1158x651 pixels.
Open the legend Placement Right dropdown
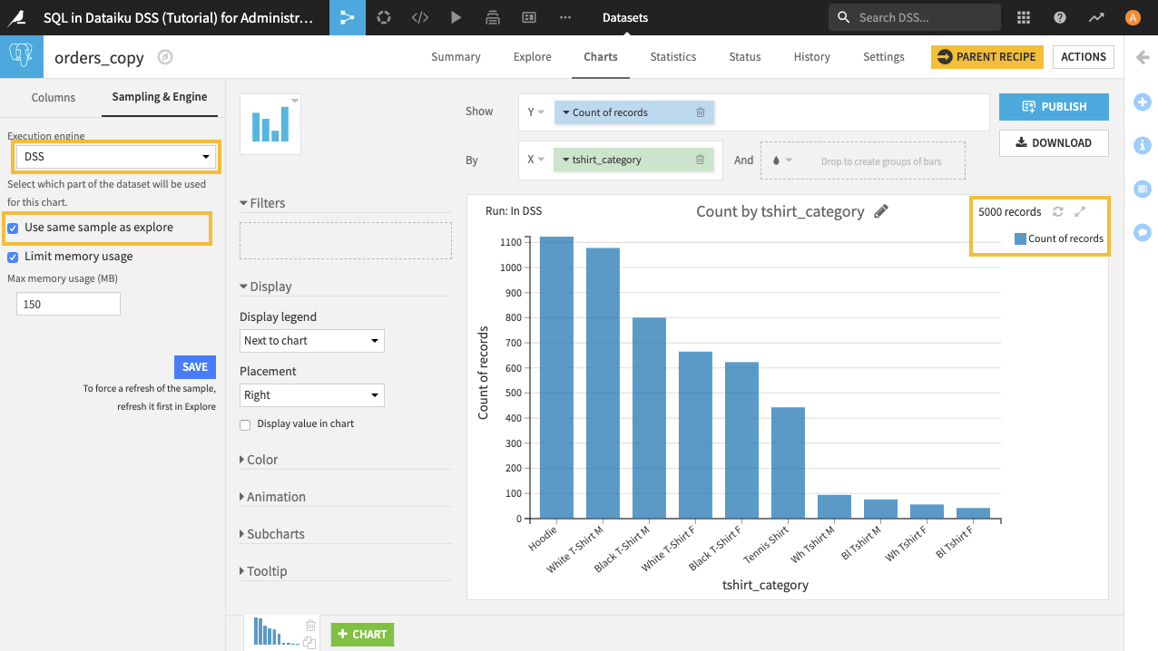(x=311, y=395)
